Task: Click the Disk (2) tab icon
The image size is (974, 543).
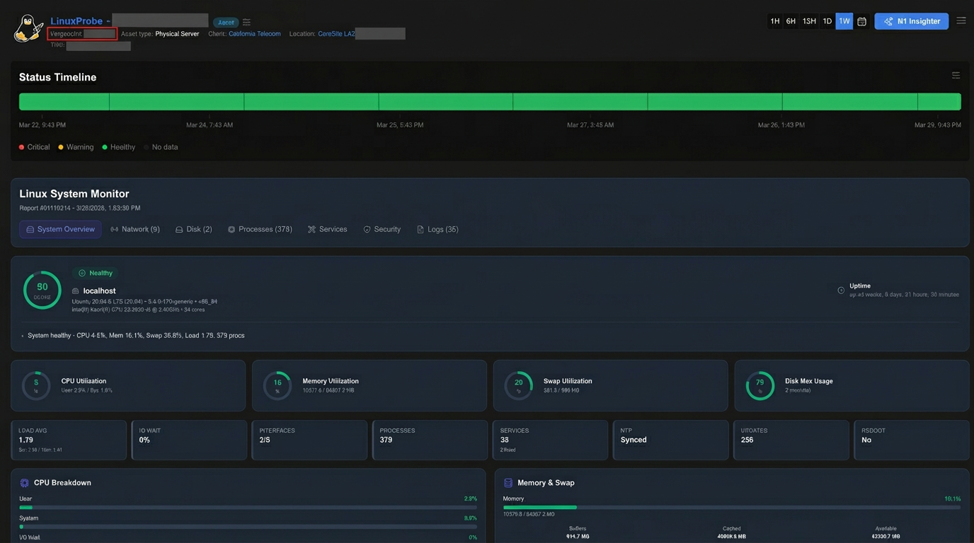Action: click(x=179, y=228)
